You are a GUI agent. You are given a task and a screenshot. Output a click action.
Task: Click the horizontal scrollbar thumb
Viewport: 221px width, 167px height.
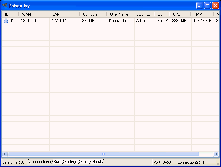(x=103, y=154)
